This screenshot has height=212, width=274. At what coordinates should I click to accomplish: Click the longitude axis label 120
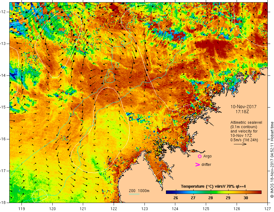(52, 209)
